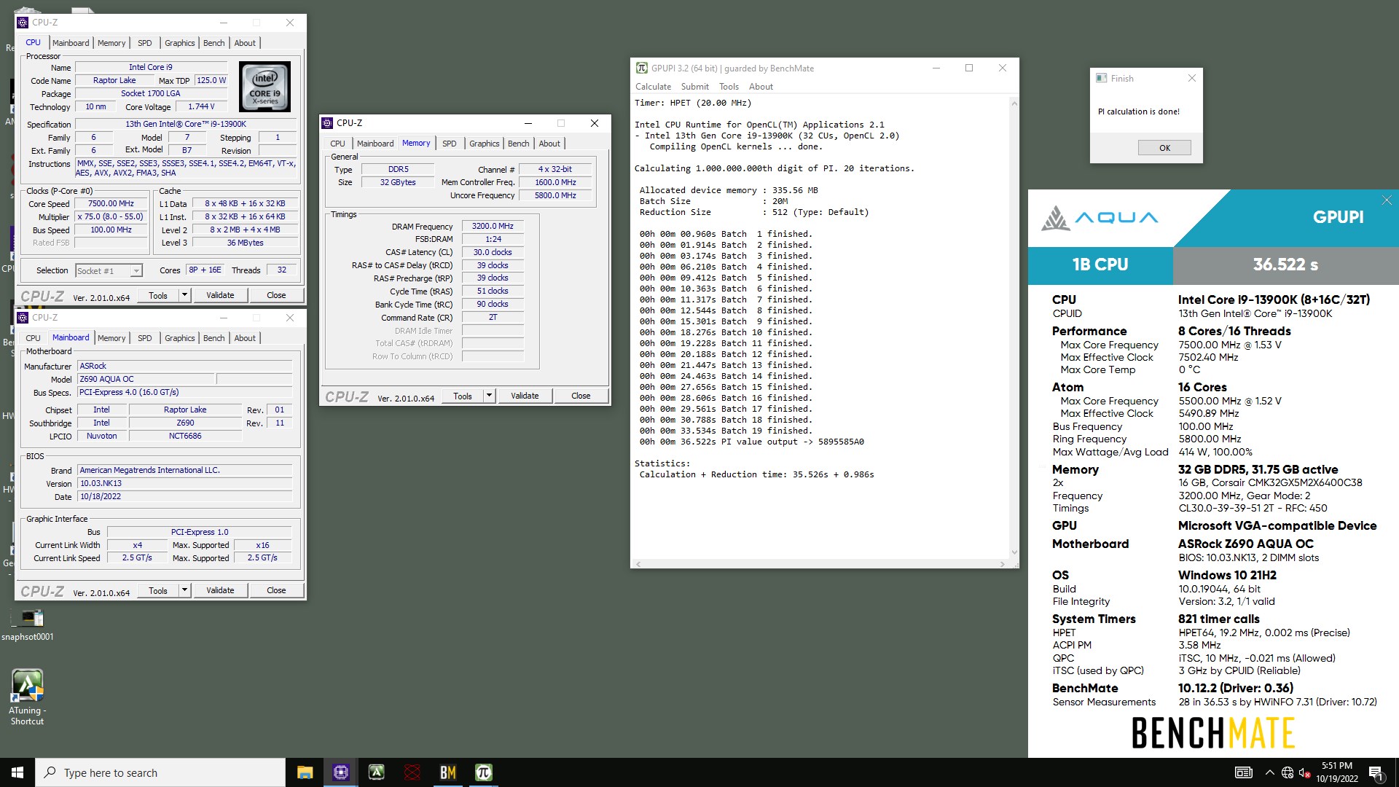Open File Explorer from the taskbar
This screenshot has height=787, width=1399.
305,772
